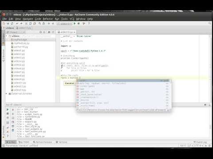The image size is (213, 159).
Task: Click the Undo toolbar icon
Action: [x=17, y=23]
